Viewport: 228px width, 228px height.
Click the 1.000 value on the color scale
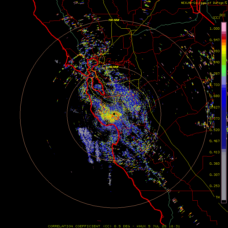215,28
